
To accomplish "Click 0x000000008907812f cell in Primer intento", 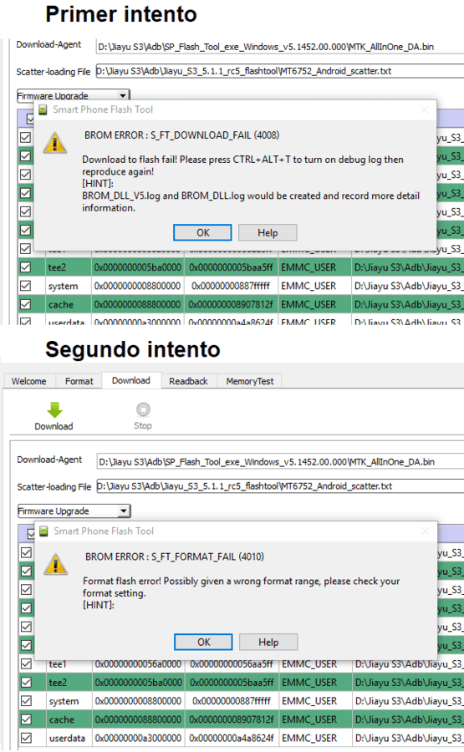I will (x=231, y=304).
